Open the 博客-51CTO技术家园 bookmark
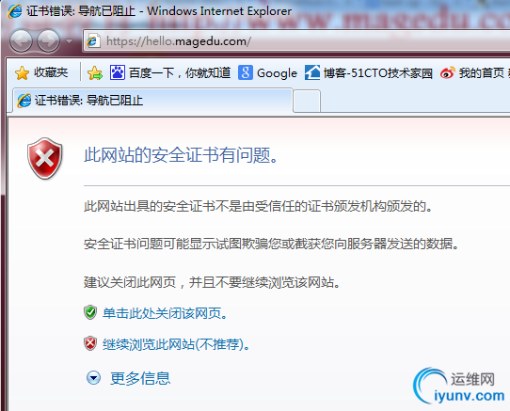 [x=369, y=72]
